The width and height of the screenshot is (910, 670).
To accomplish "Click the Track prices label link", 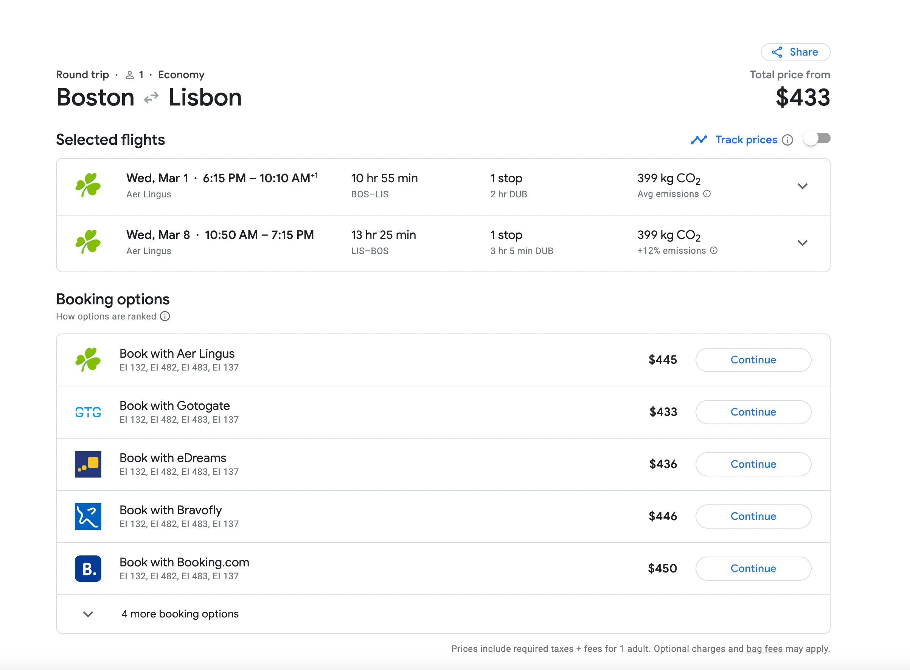I will click(746, 140).
